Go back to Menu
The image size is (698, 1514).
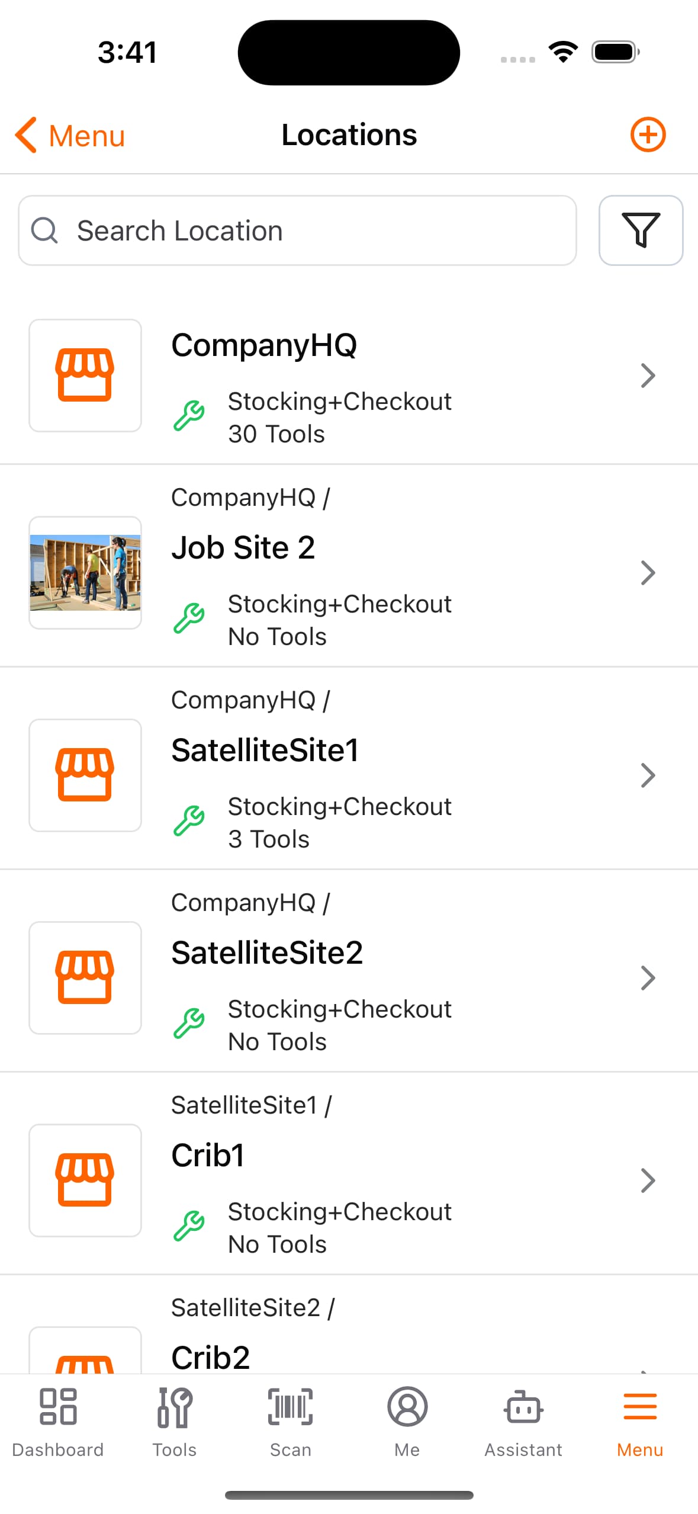coord(70,136)
